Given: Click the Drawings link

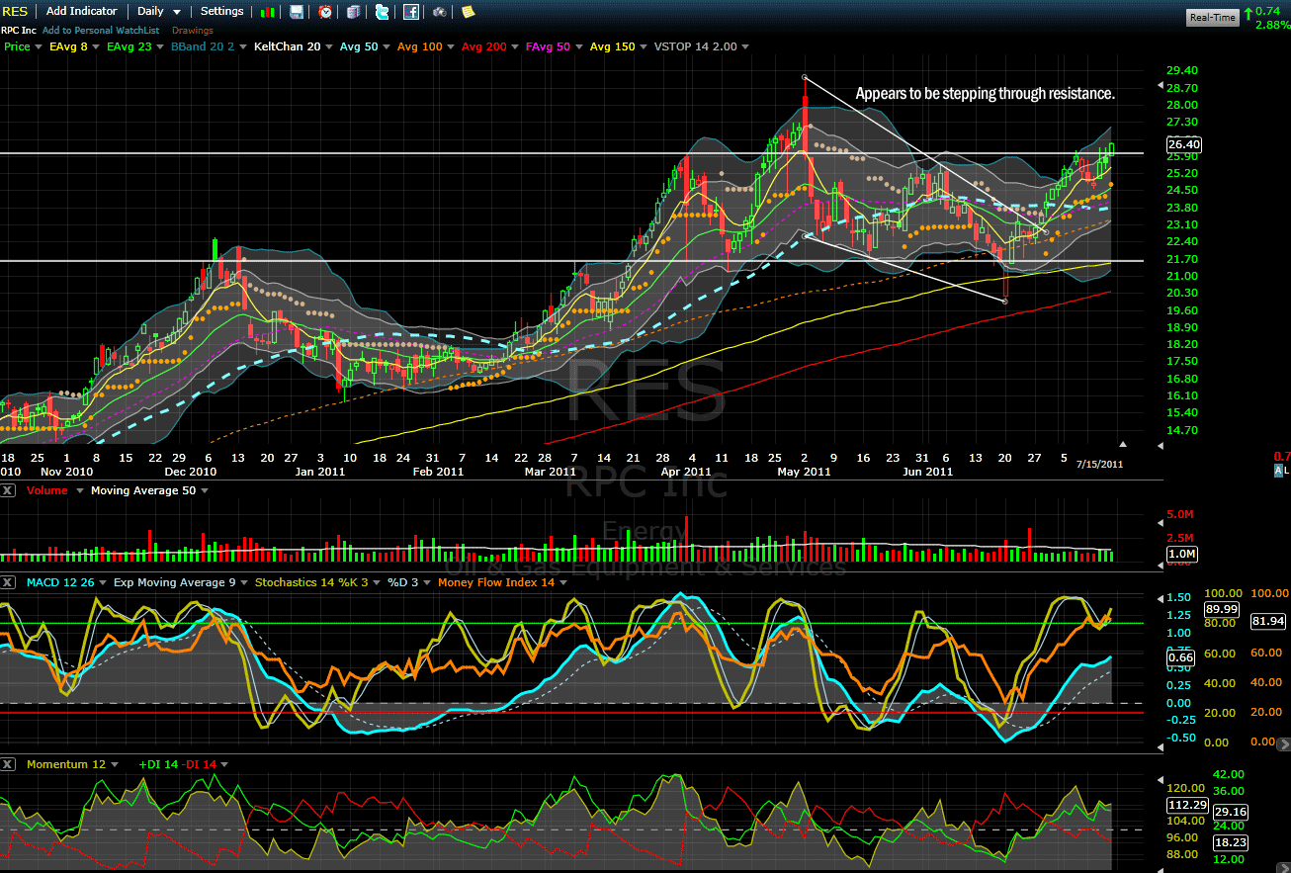Looking at the screenshot, I should pyautogui.click(x=192, y=31).
